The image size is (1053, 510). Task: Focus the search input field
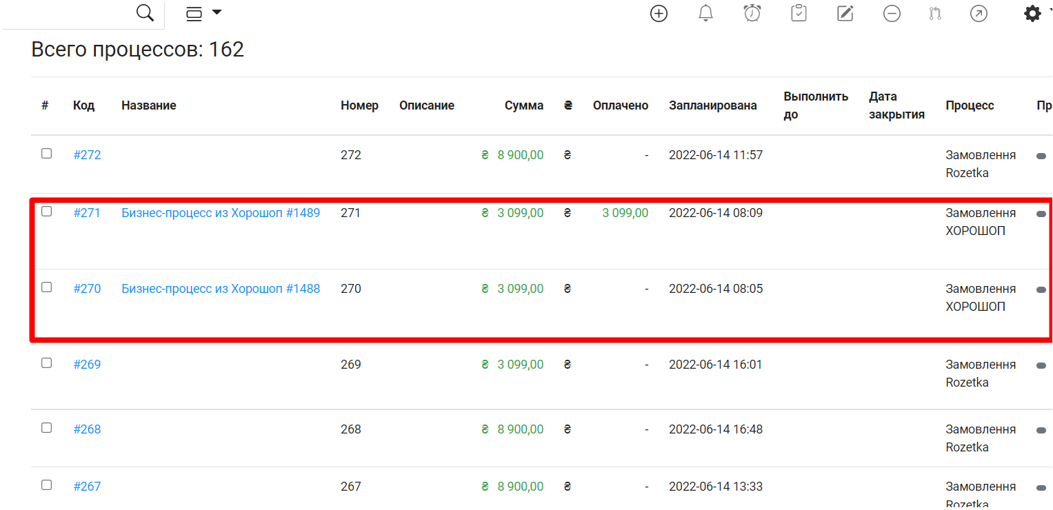pos(67,14)
